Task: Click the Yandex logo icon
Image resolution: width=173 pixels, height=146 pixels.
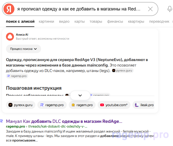Action: coord(9,9)
